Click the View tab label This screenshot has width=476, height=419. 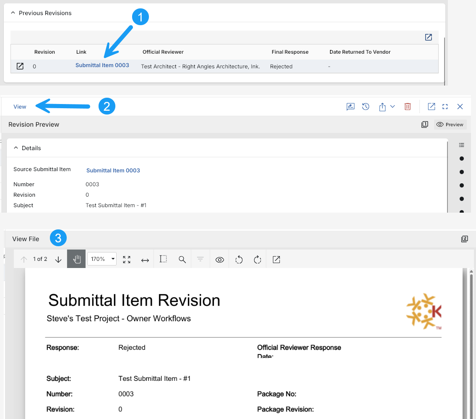point(20,107)
